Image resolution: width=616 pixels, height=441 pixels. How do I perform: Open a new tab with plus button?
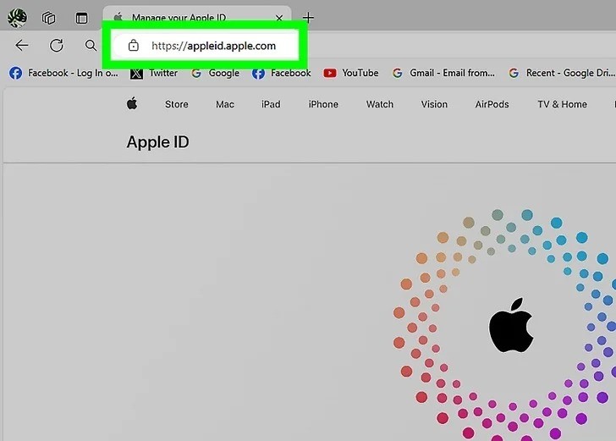[308, 18]
